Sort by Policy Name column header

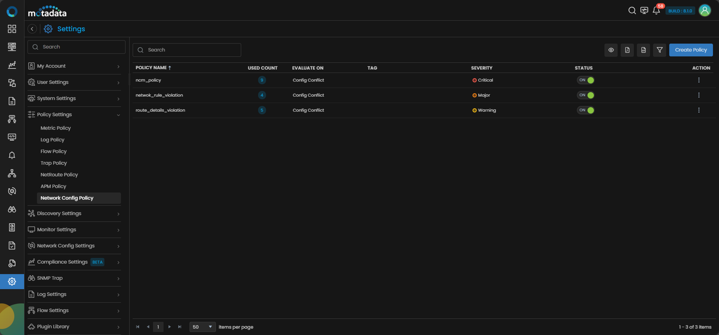[153, 68]
